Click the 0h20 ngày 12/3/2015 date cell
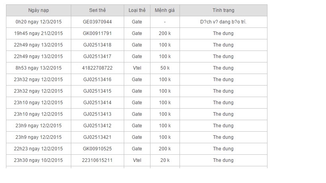 tap(39, 22)
